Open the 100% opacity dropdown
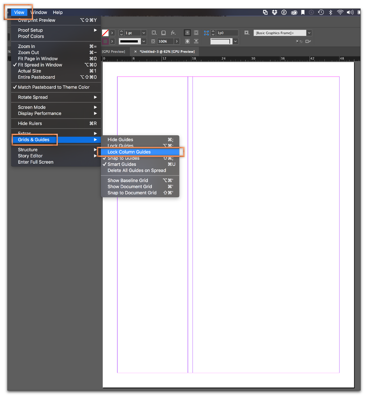This screenshot has height=399, width=368. [177, 41]
